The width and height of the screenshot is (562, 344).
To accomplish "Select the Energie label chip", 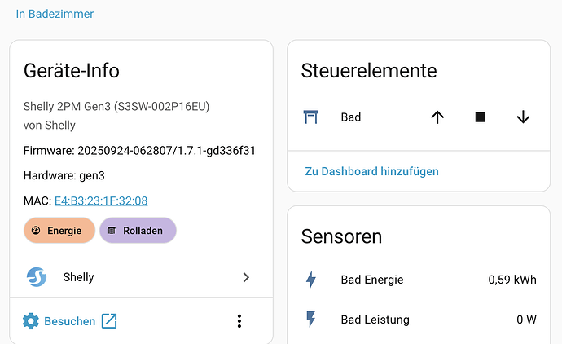I will [x=59, y=231].
